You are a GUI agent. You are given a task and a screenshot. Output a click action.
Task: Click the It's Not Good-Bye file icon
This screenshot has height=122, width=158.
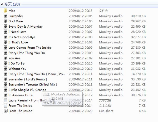[x=6, y=37]
